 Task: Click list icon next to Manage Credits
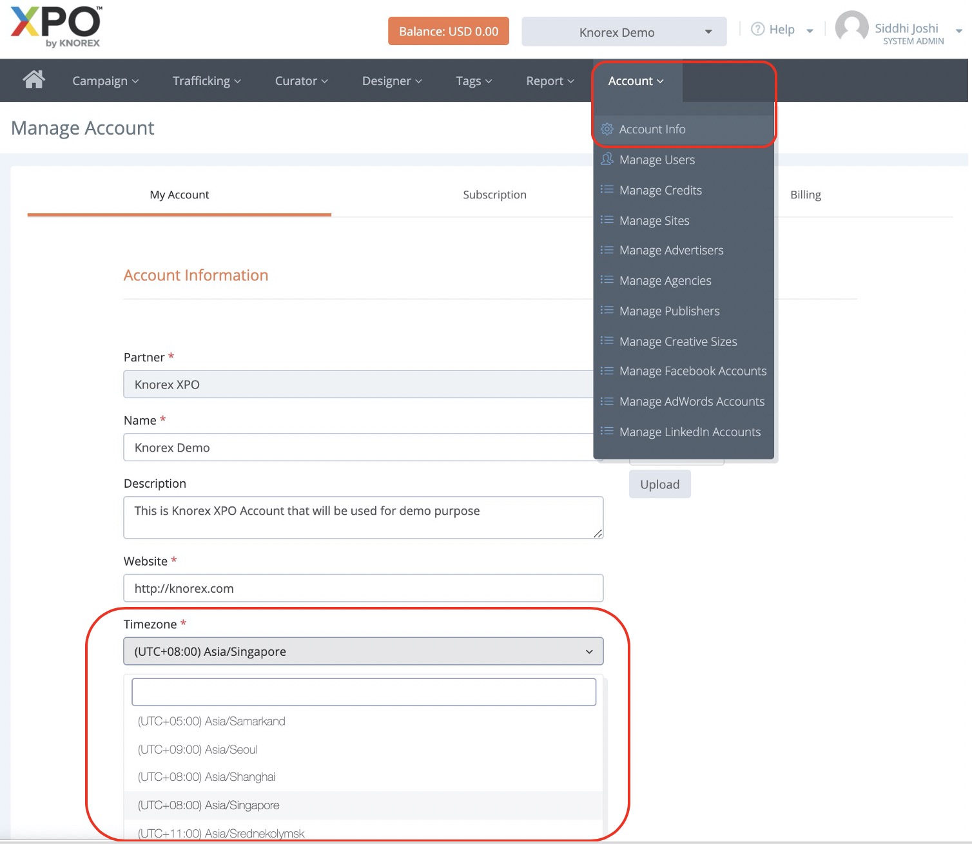(607, 189)
